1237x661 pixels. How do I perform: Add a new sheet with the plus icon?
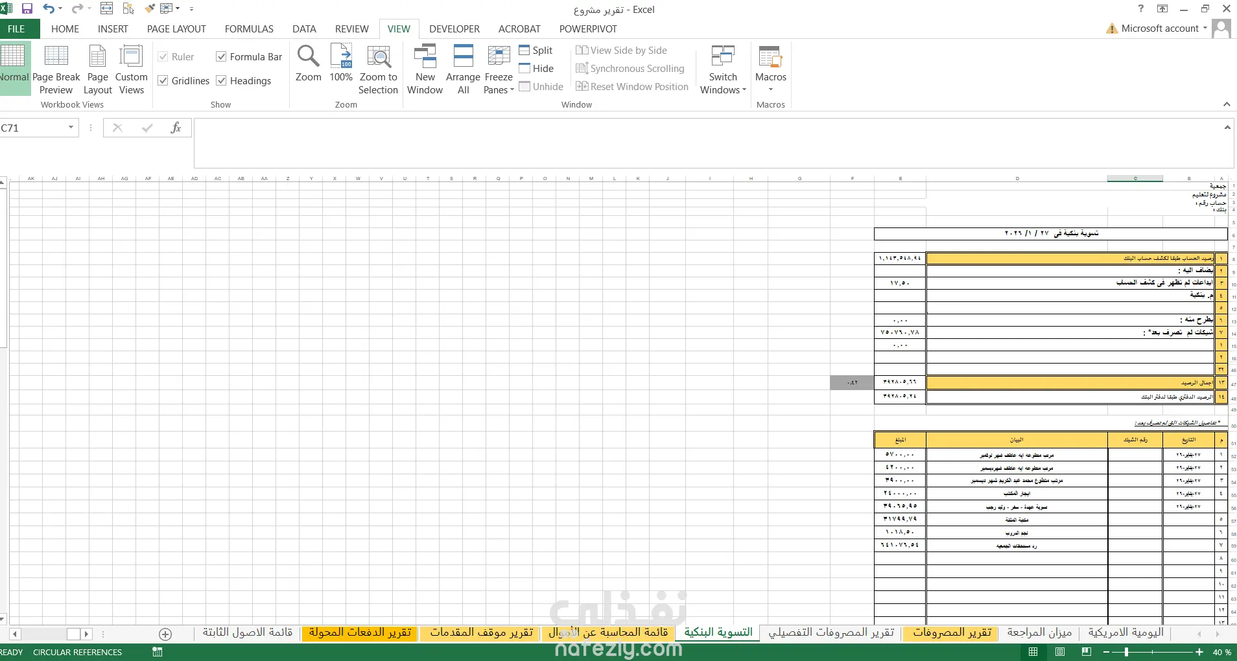165,634
